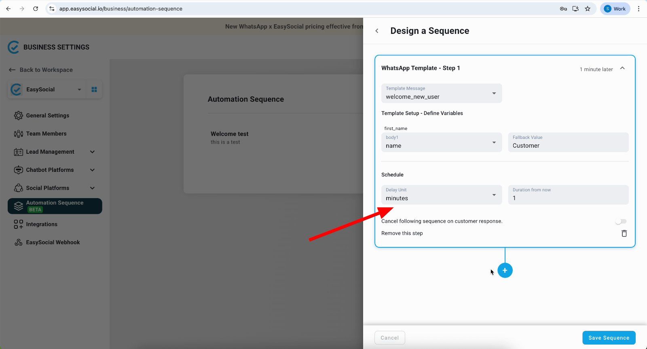Screen dimensions: 647x349
Task: Click the Integrations squares-plus icon
Action: [19, 224]
